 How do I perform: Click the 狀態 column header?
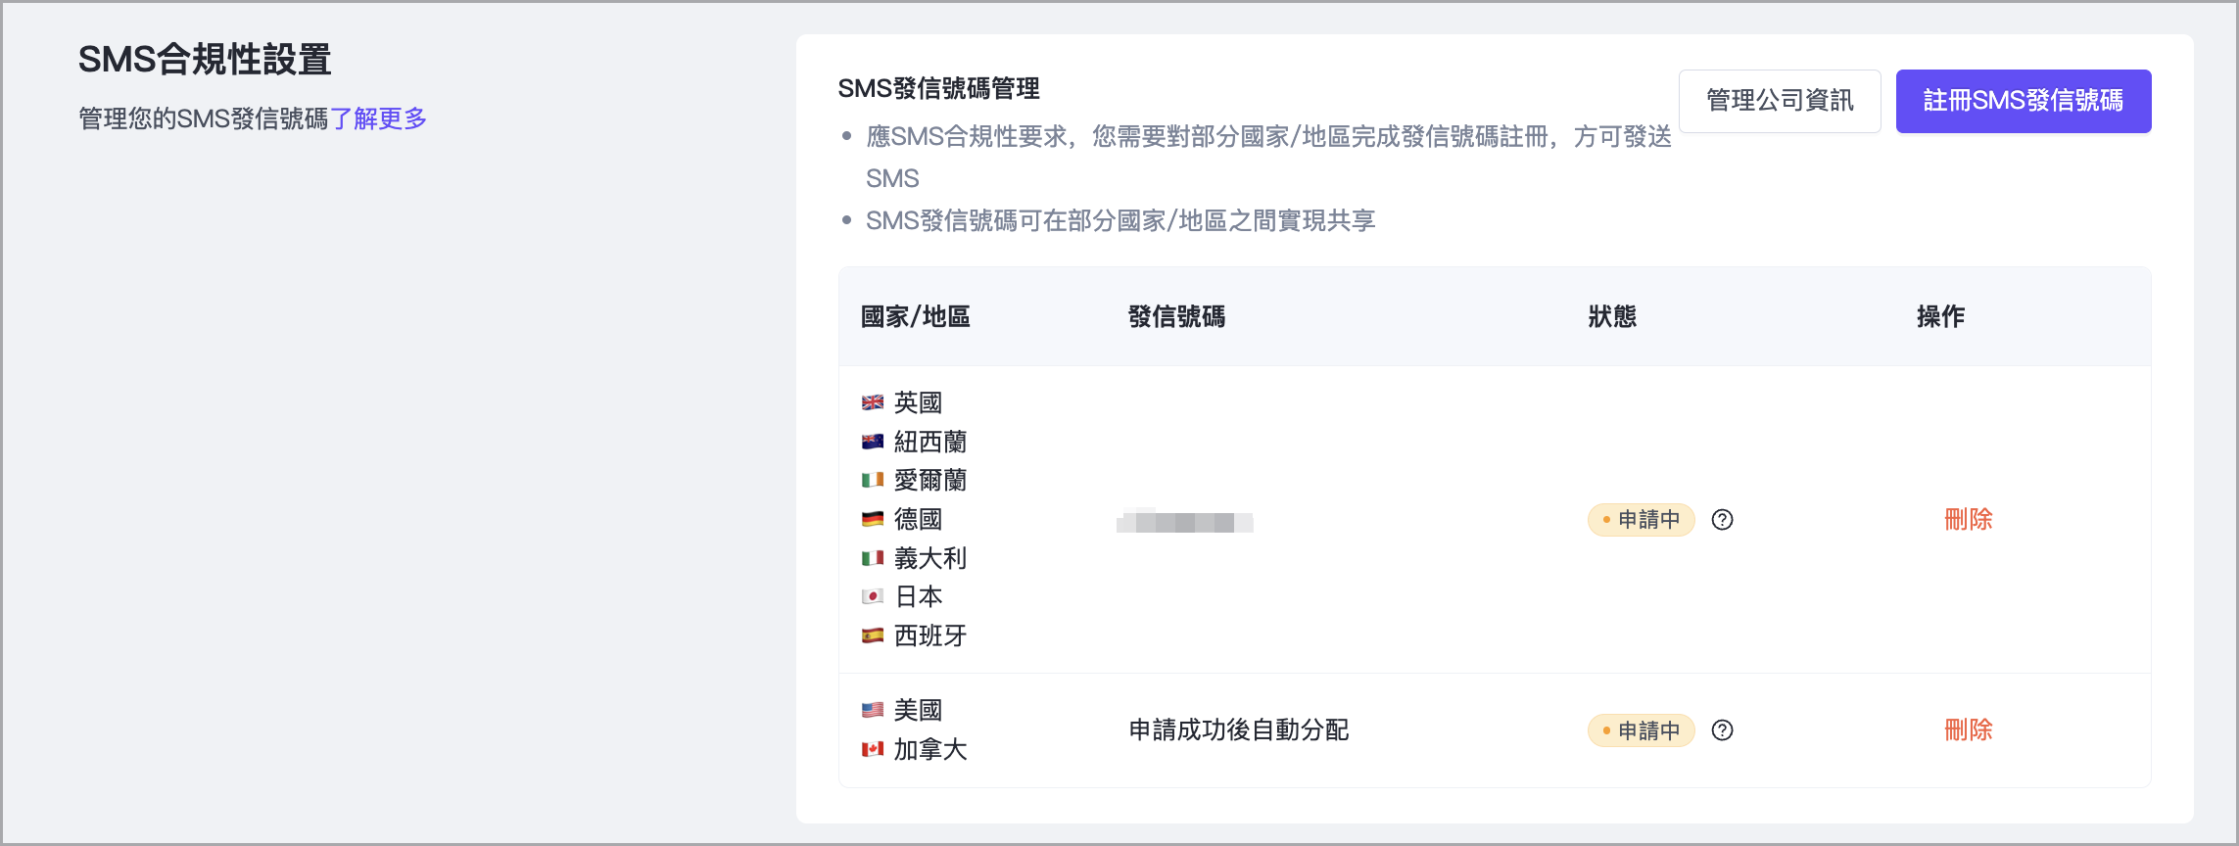1611,316
